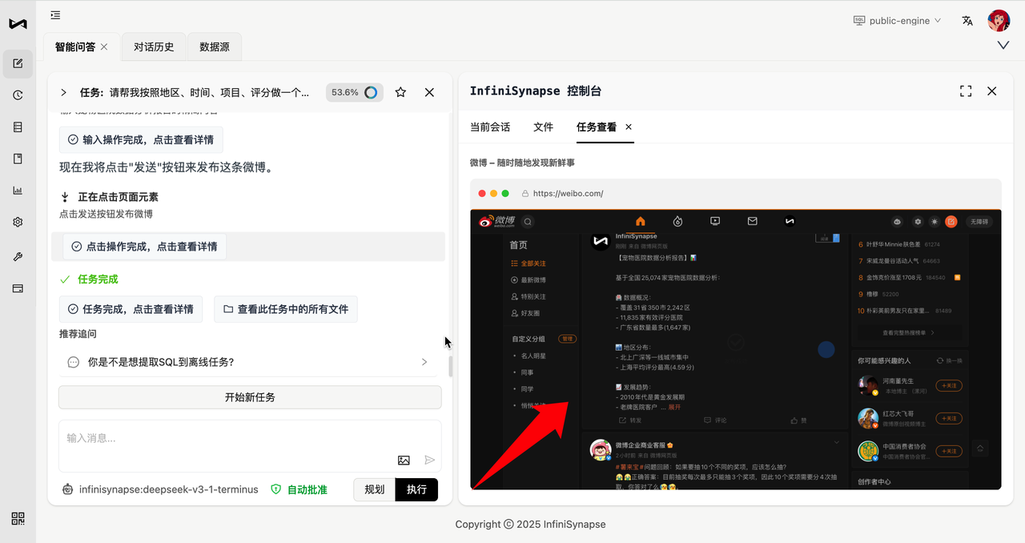Image resolution: width=1025 pixels, height=543 pixels.
Task: Close the 任务查看 tab
Action: pos(629,127)
